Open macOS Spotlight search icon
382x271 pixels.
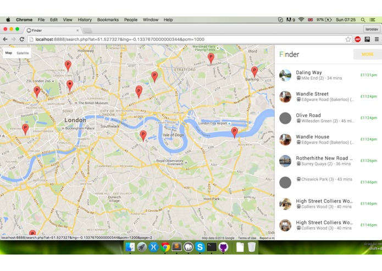[x=363, y=20]
